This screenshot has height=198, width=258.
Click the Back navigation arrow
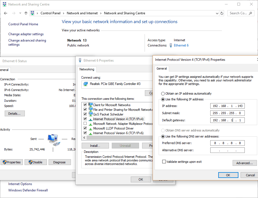6,13
